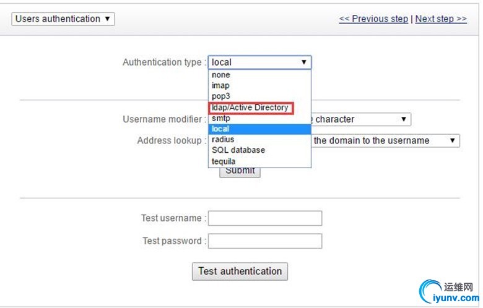This screenshot has height=308, width=483.
Task: Click the partially hidden Submit button
Action: 240,173
